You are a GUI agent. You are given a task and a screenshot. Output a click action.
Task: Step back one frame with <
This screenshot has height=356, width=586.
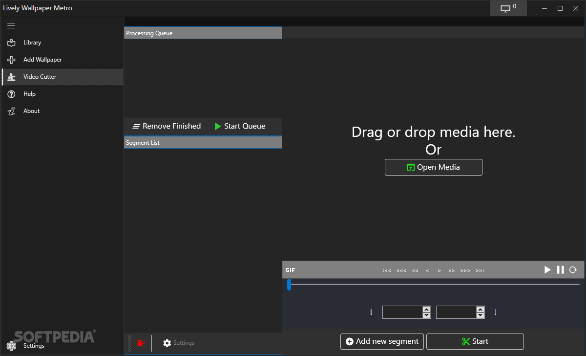[x=427, y=270]
